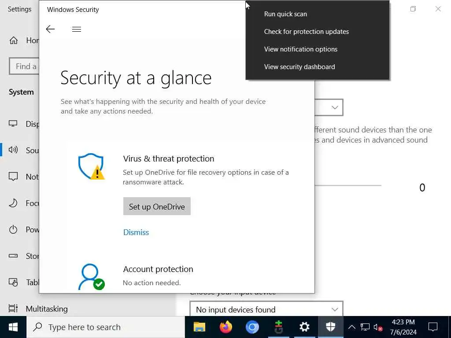The width and height of the screenshot is (451, 338).
Task: Select the Sound speaker icon in Settings sidebar
Action: tap(13, 150)
